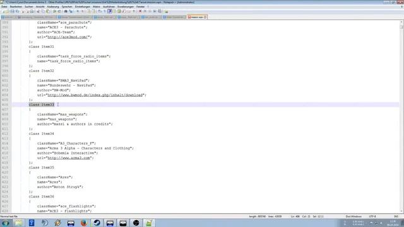Cut selection using the scissors icon
Viewport: 404px width, 227px height.
pos(38,11)
